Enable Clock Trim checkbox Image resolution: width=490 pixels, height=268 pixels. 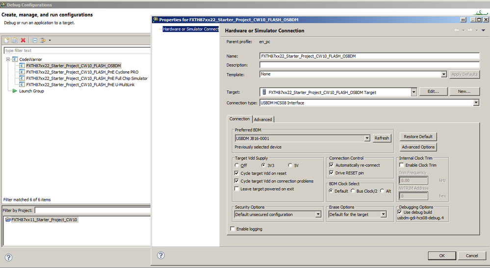click(x=402, y=165)
